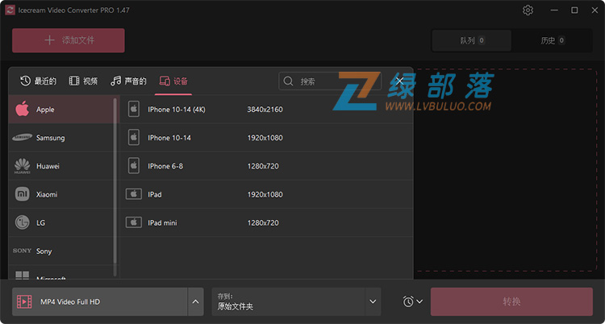Click the Microsoft logo icon

(23, 276)
